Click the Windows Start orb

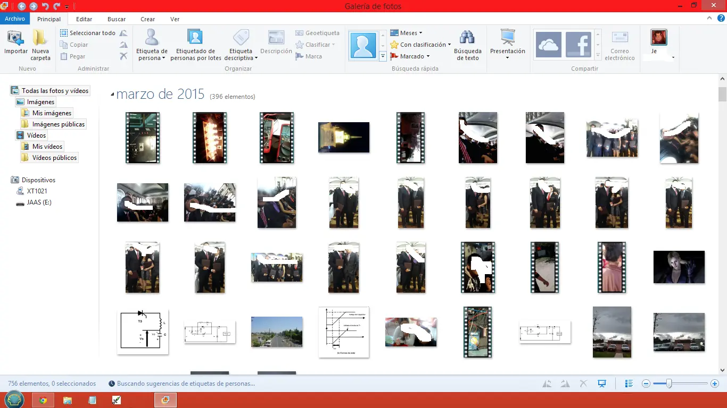coord(14,399)
